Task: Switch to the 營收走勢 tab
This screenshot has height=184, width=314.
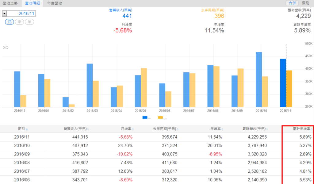Action: tap(10, 3)
